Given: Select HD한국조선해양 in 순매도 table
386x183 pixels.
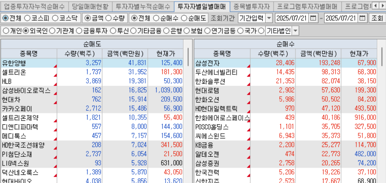Looking at the screenshot, I should 92,145.
